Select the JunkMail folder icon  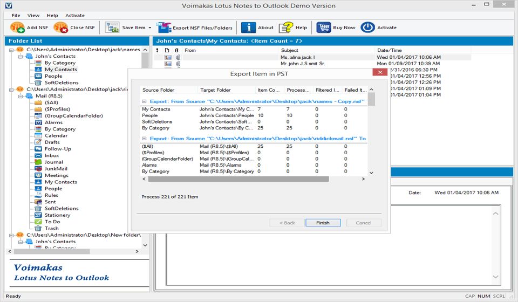pyautogui.click(x=38, y=169)
